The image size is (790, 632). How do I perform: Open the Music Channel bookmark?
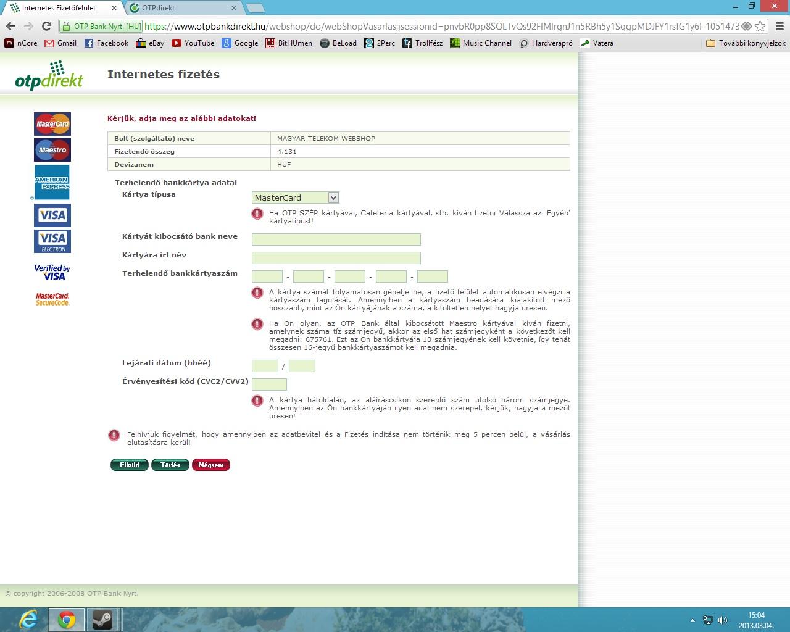click(x=481, y=43)
